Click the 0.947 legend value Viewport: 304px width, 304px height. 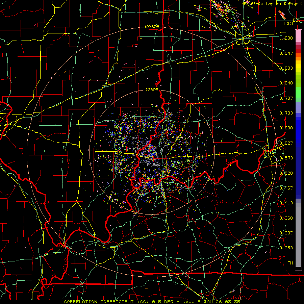pos(286,53)
